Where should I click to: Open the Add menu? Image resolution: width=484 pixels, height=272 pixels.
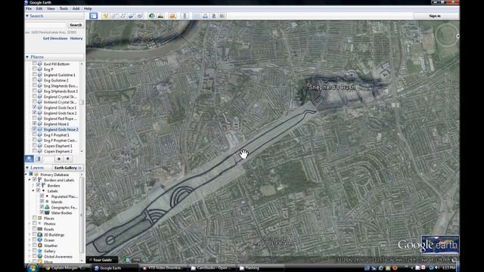(x=76, y=8)
